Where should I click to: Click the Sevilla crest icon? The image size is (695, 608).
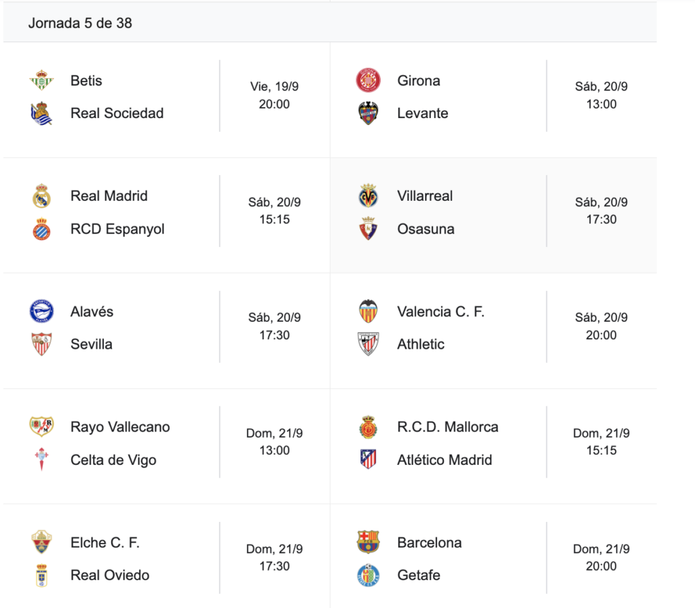[41, 344]
